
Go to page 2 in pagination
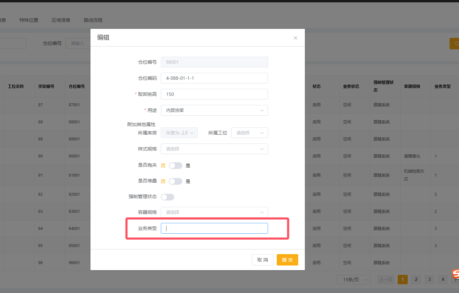click(x=416, y=280)
